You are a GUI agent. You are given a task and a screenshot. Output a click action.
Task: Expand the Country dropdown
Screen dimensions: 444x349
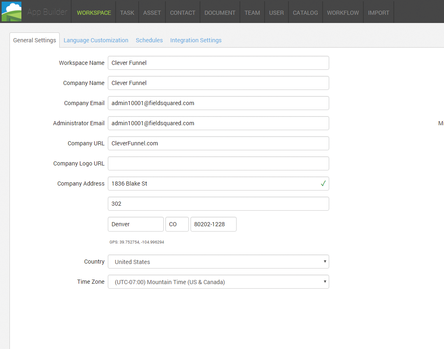click(x=219, y=262)
